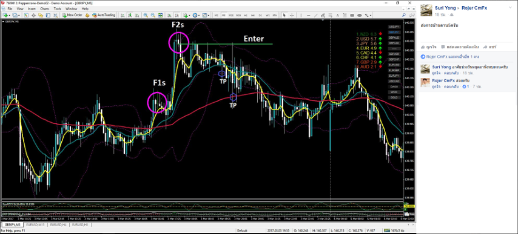Toggle the M1 timeframe button
Viewport: 518px width, 234px height.
point(217,15)
